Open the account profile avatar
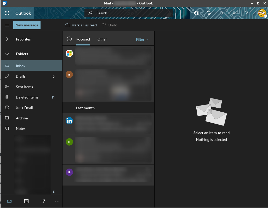Screen dimensions: 268x208 [x=262, y=13]
